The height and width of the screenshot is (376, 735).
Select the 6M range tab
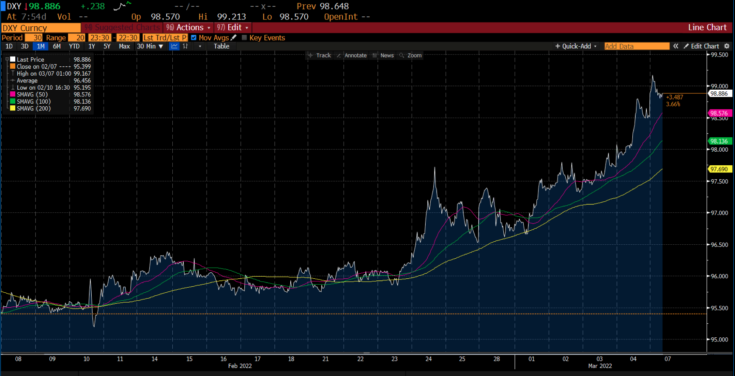(x=57, y=46)
